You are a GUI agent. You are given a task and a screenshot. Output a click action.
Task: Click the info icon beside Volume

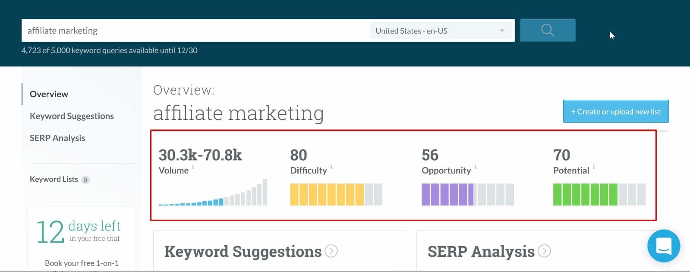coord(193,167)
